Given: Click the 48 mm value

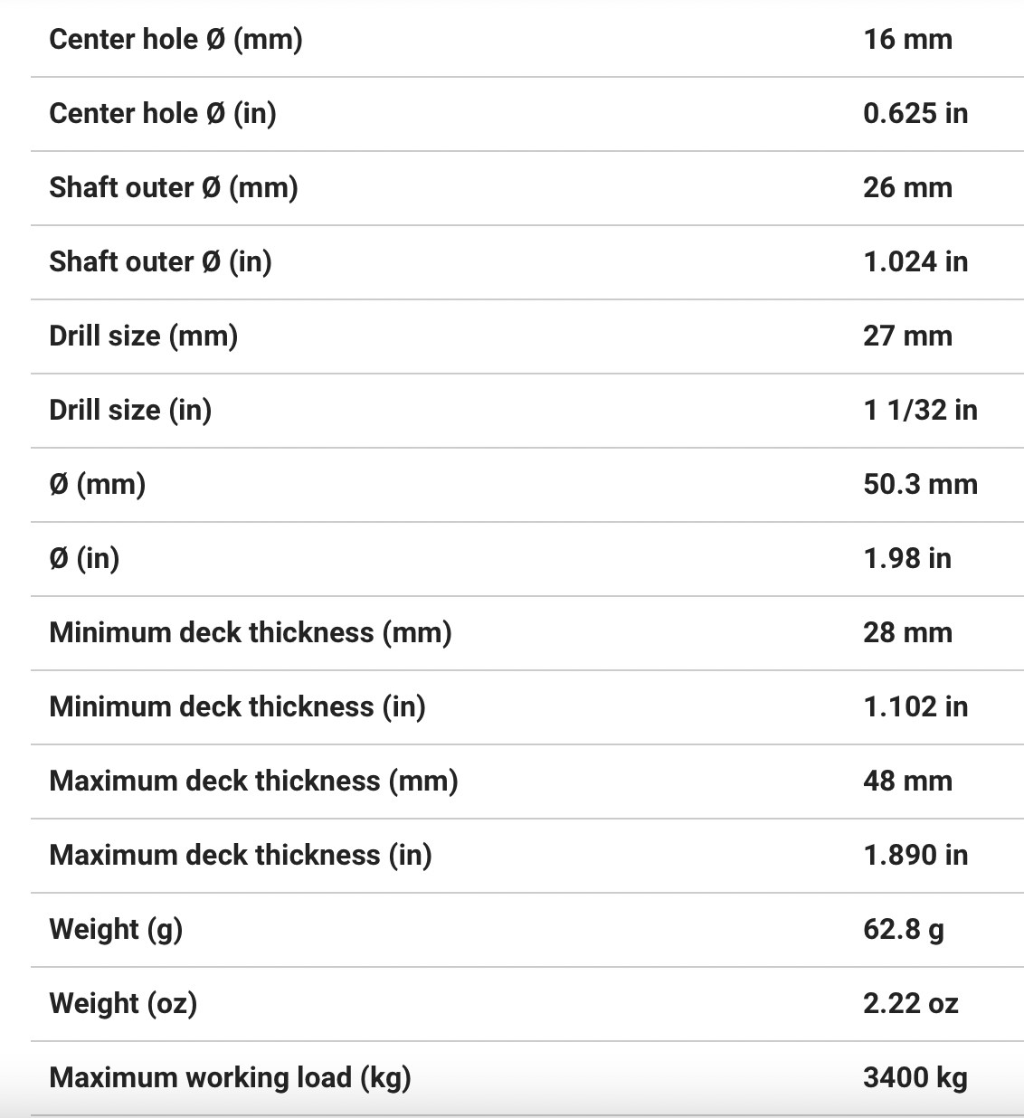Looking at the screenshot, I should click(x=907, y=782).
